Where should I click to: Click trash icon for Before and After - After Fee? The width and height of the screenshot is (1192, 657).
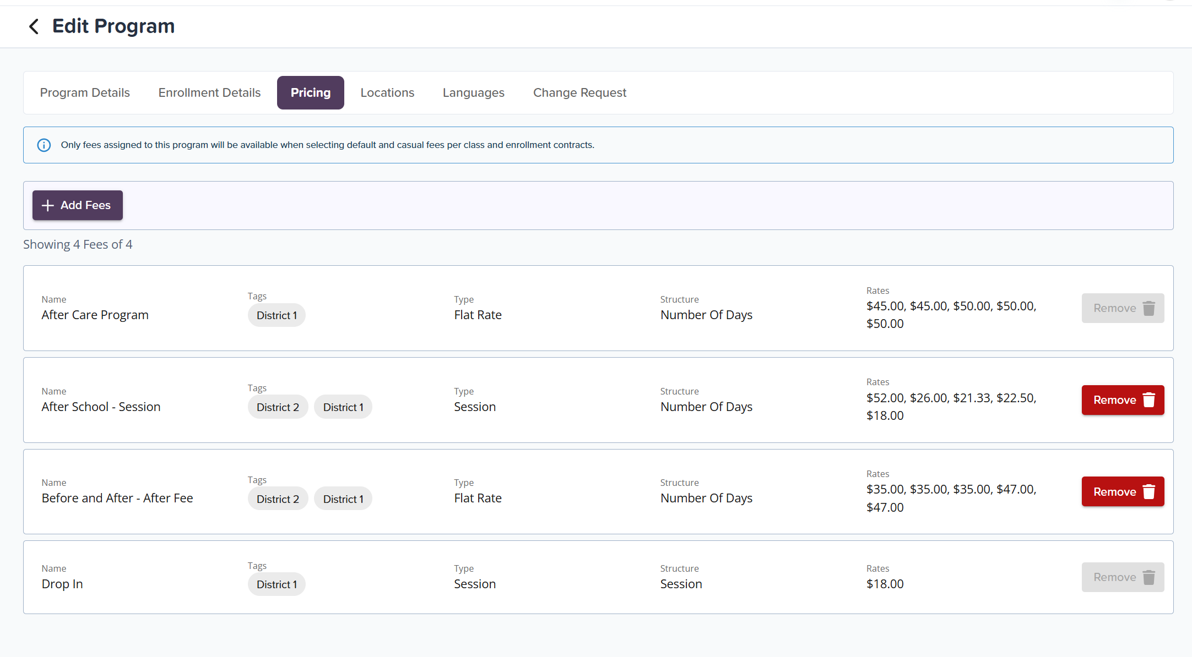[x=1149, y=491]
